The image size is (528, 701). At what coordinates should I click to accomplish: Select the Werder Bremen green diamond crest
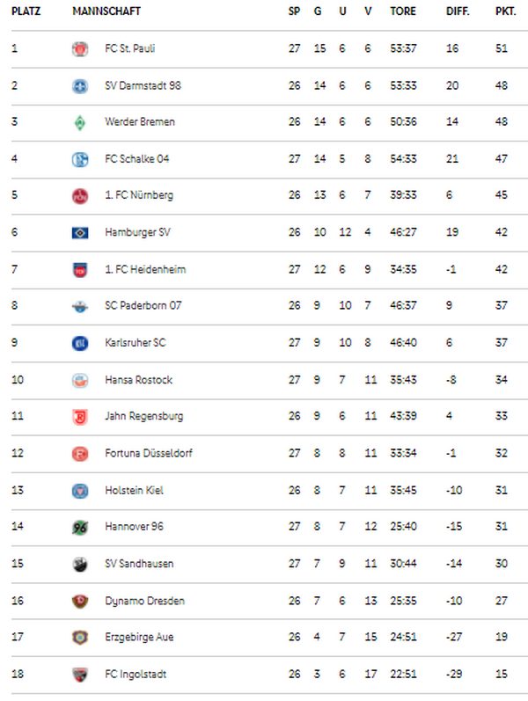[x=80, y=122]
